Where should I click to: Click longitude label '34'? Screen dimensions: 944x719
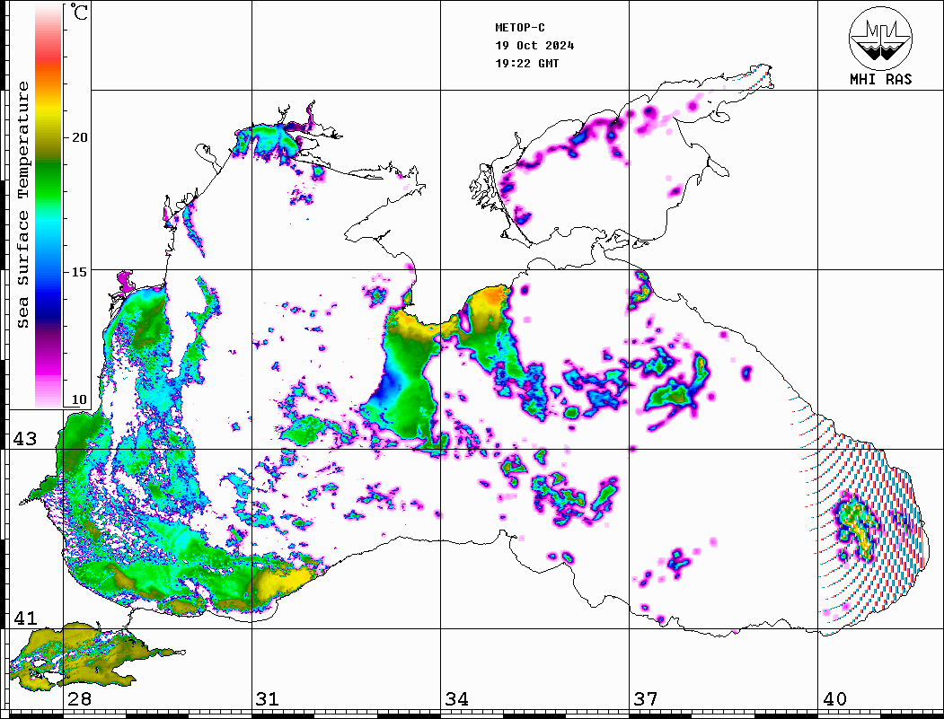[457, 699]
